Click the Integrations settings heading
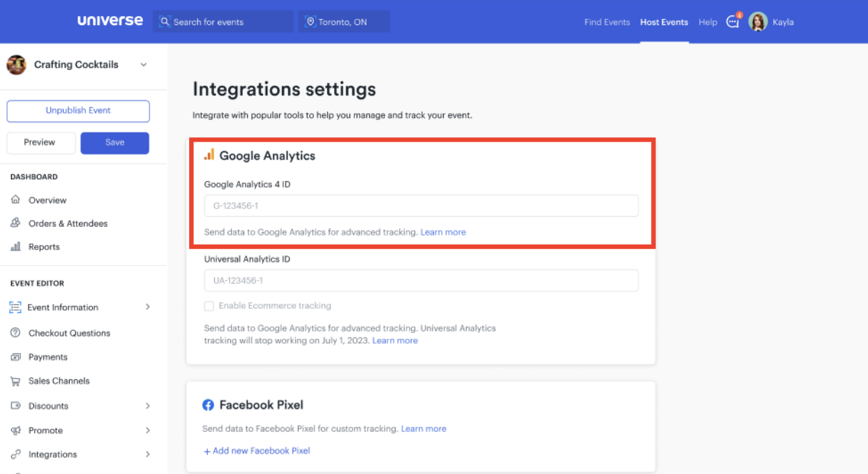The image size is (868, 474). pos(284,89)
